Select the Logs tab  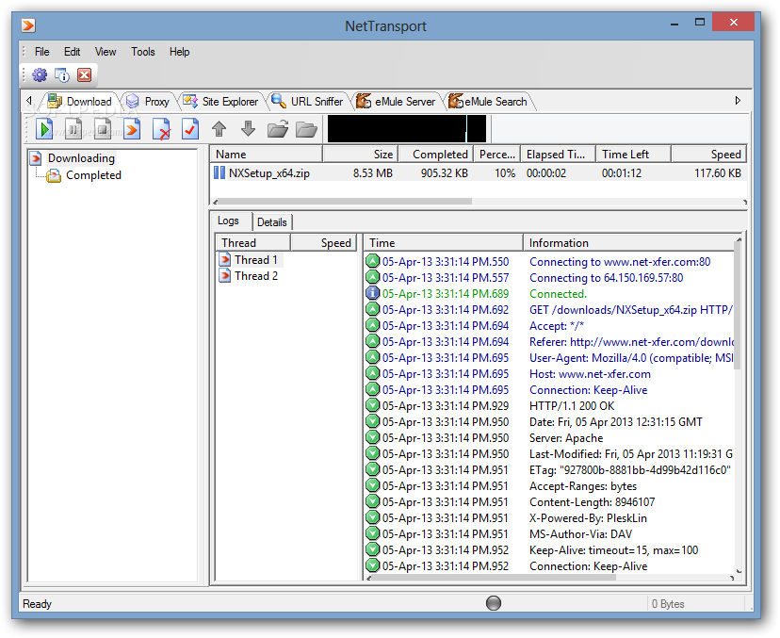point(228,221)
